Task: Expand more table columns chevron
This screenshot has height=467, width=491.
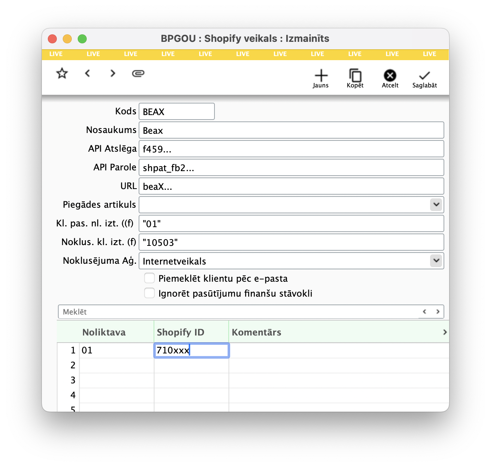Action: tap(445, 332)
